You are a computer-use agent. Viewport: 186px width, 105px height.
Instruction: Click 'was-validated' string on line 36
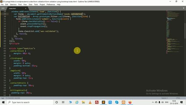[x=48, y=31]
